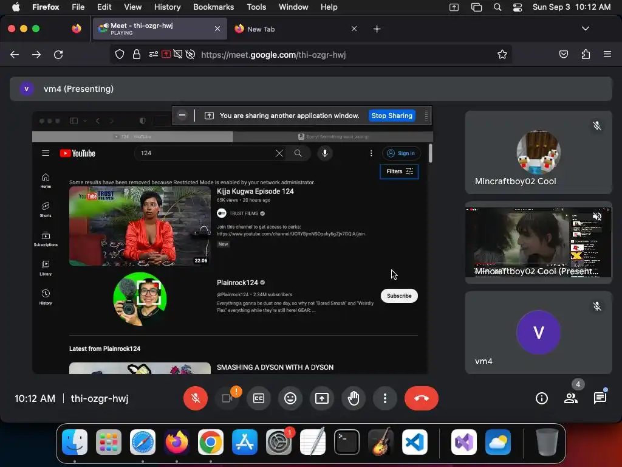The width and height of the screenshot is (622, 467).
Task: Open Pocket save icon in toolbar
Action: pyautogui.click(x=563, y=54)
